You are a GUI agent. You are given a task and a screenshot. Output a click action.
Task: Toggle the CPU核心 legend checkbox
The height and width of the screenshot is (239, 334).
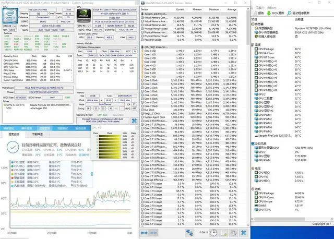point(13,166)
